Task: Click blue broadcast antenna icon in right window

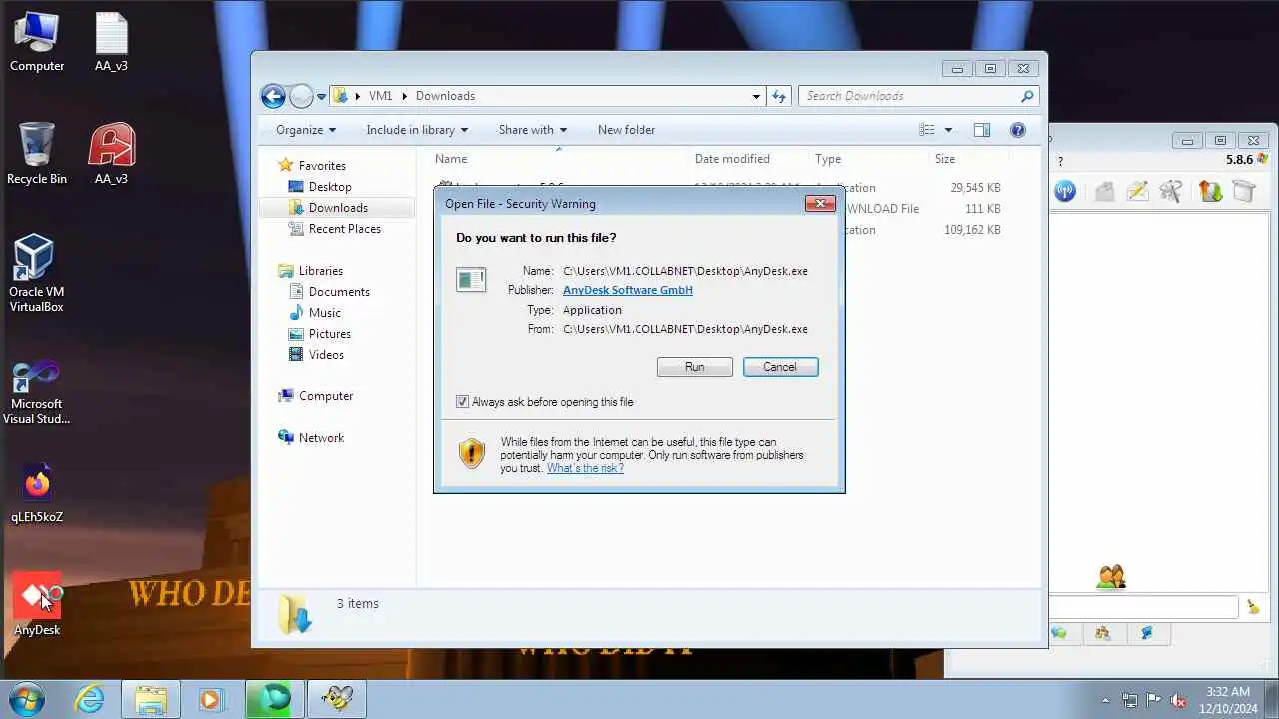Action: click(x=1065, y=191)
